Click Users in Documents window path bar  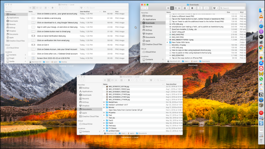point(122,133)
